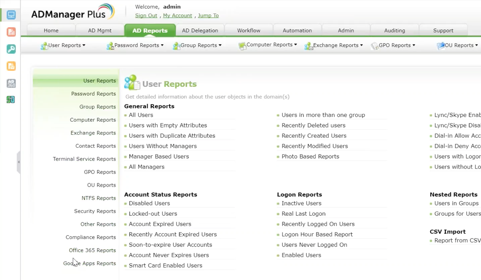Open the Support tab

(x=443, y=30)
